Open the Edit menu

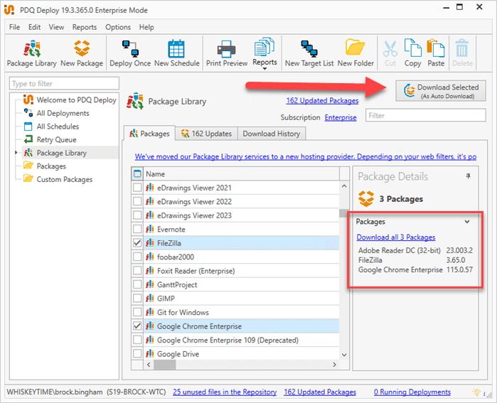34,27
